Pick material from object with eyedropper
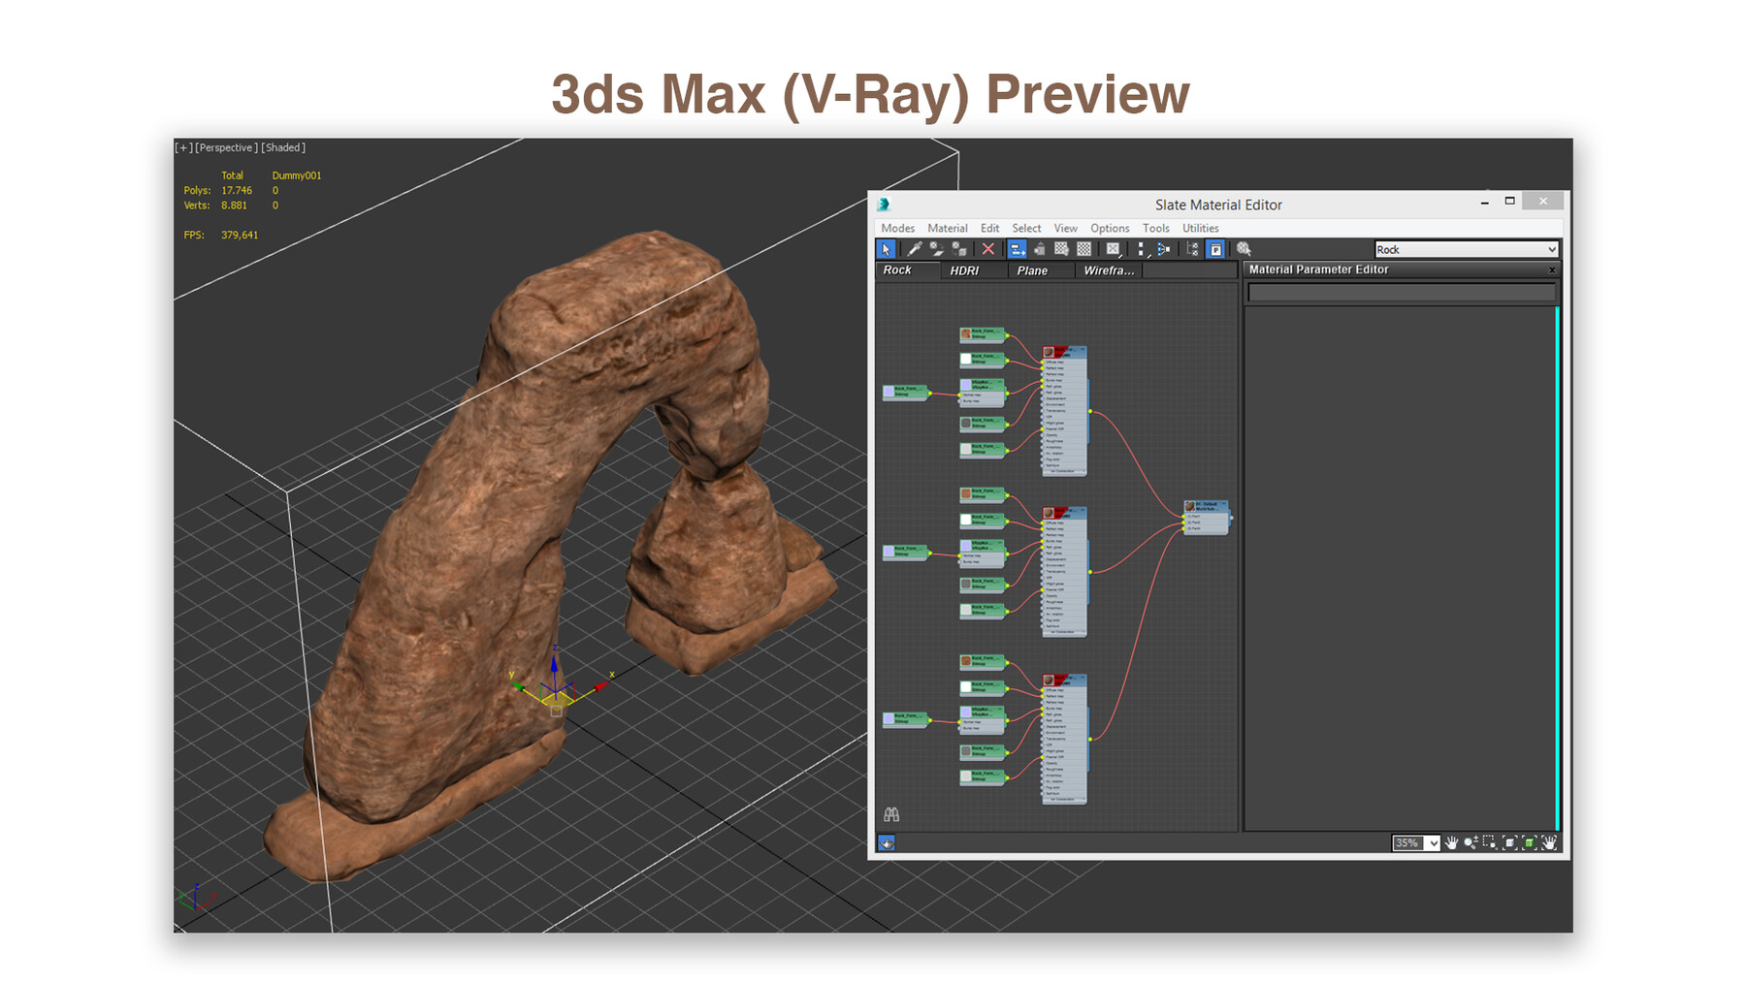Image resolution: width=1746 pixels, height=982 pixels. pos(913,249)
